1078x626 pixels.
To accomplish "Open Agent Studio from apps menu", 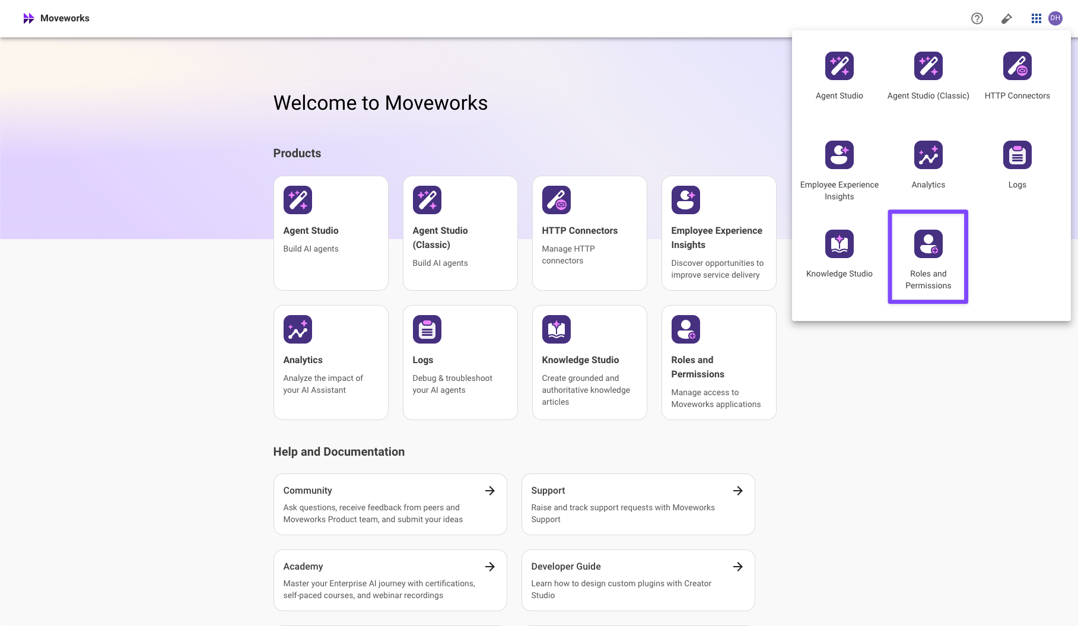I will [839, 76].
